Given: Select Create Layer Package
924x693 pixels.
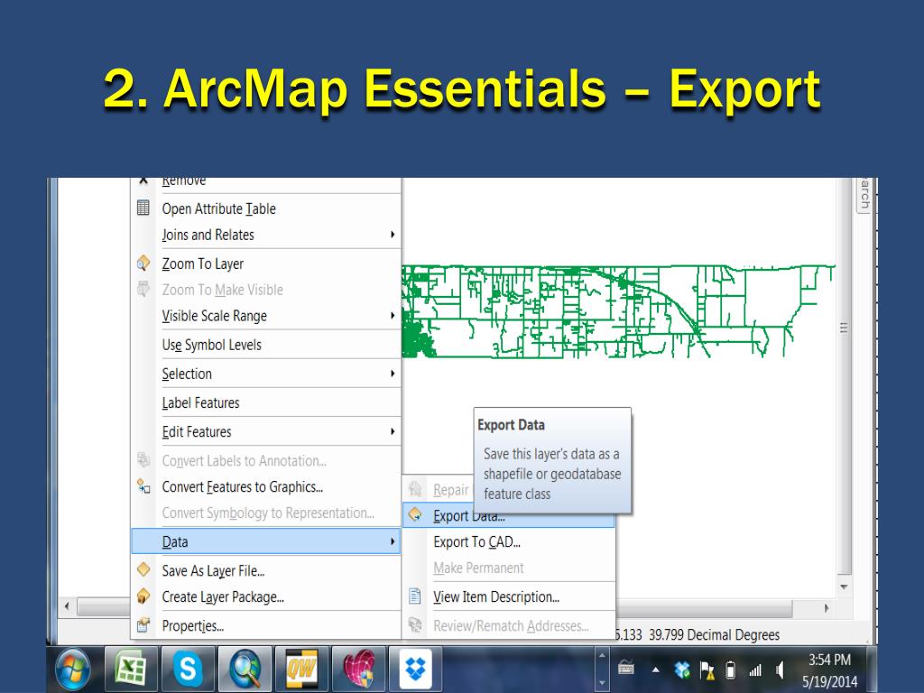Looking at the screenshot, I should click(266, 596).
